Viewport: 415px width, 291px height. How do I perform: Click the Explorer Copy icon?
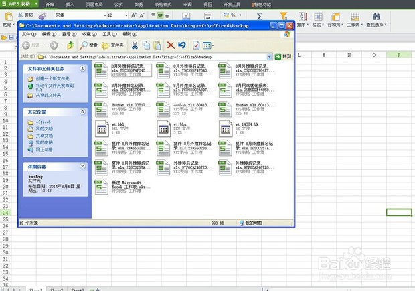point(146,45)
